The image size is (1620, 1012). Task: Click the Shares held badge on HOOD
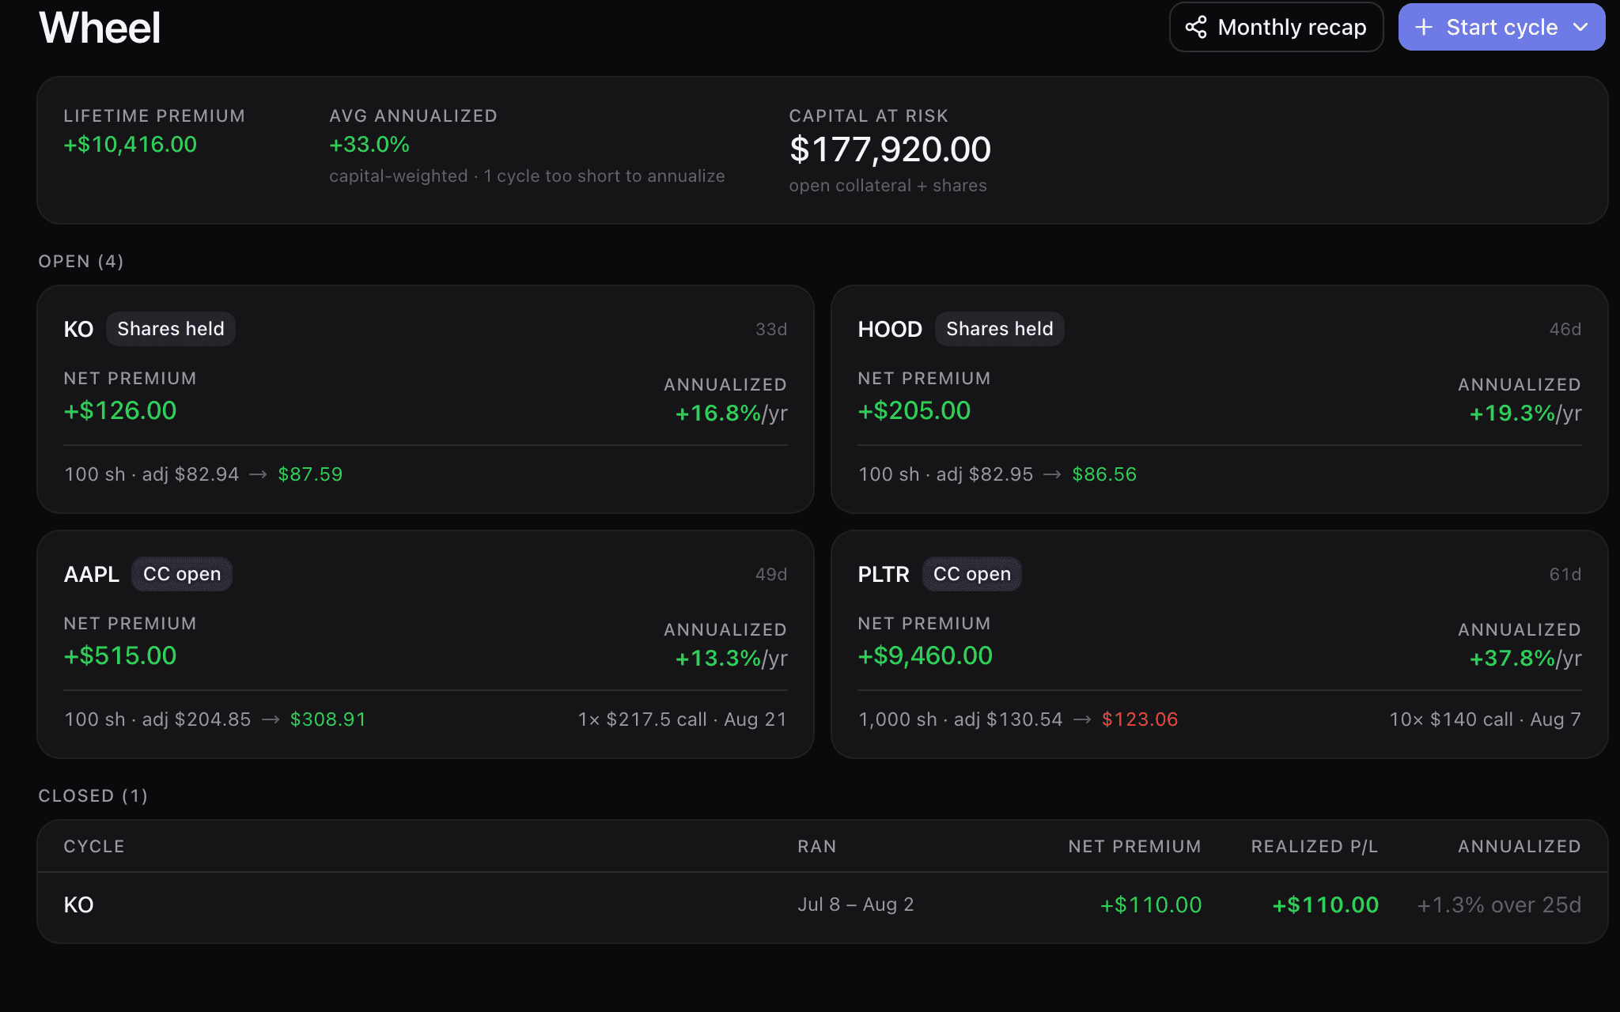pos(1000,329)
